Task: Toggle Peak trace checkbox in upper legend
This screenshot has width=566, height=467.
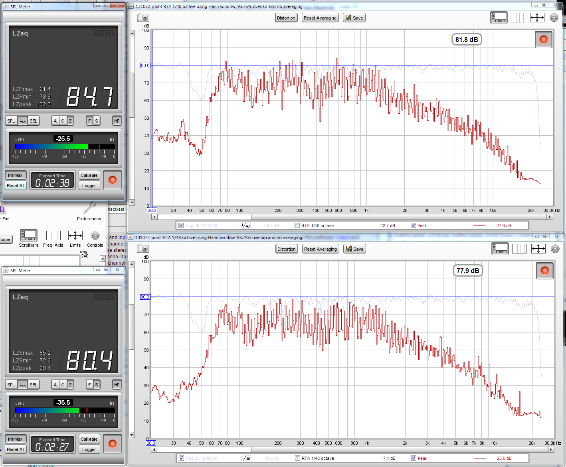Action: [413, 226]
